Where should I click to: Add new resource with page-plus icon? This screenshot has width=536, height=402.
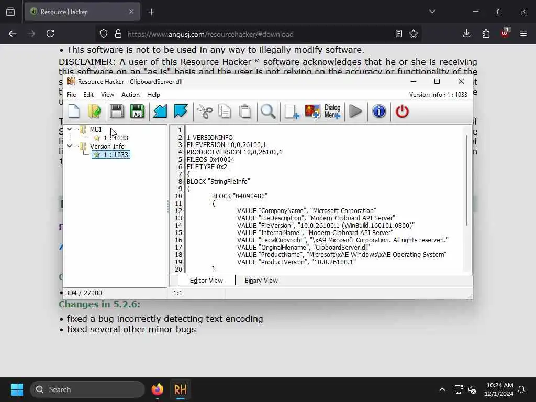tap(292, 111)
